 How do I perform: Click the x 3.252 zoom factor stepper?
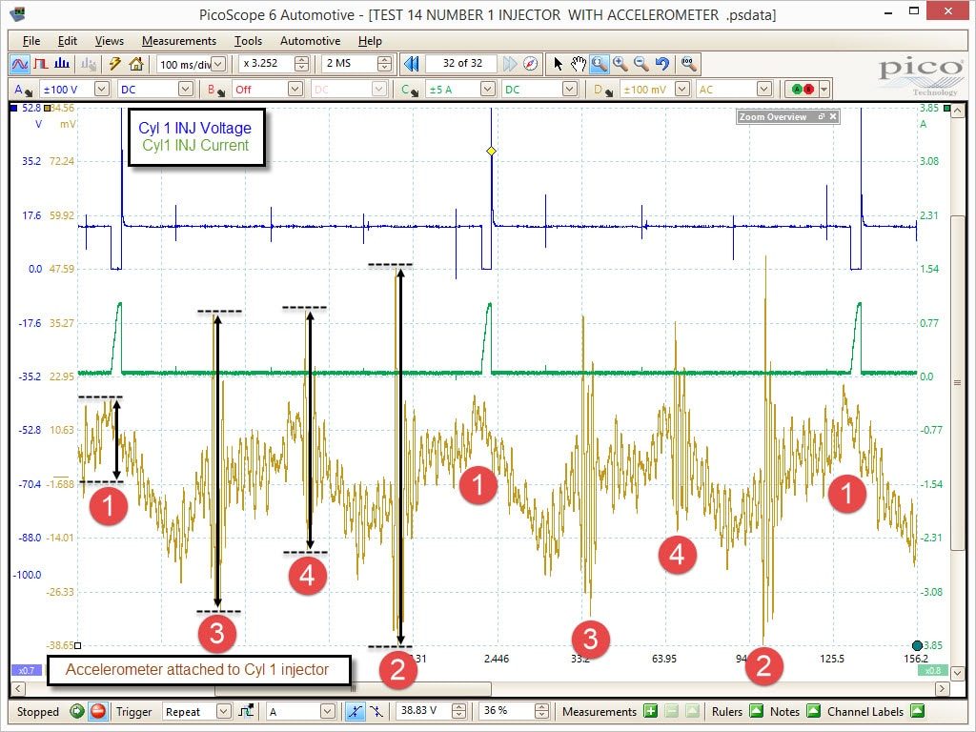[x=301, y=64]
